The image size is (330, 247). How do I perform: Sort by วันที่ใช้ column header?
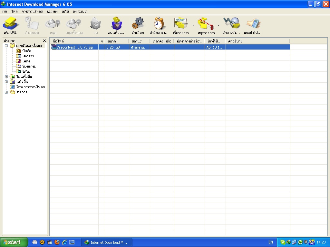pos(215,41)
